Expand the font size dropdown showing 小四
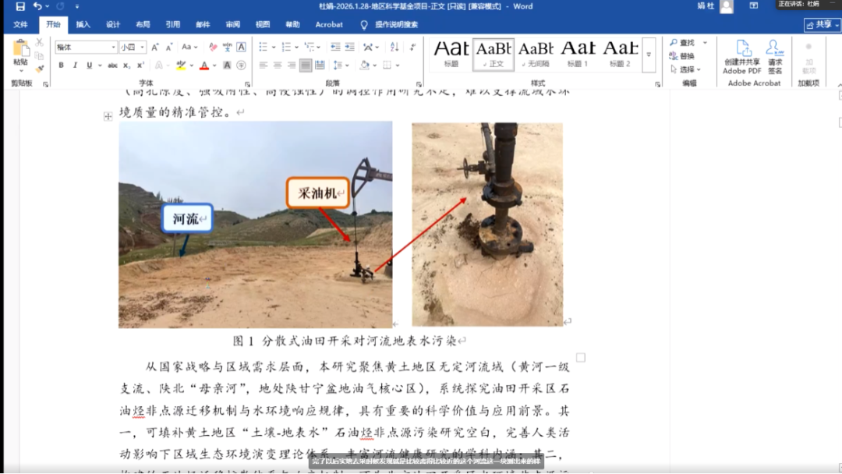Image resolution: width=842 pixels, height=474 pixels. tap(133, 48)
